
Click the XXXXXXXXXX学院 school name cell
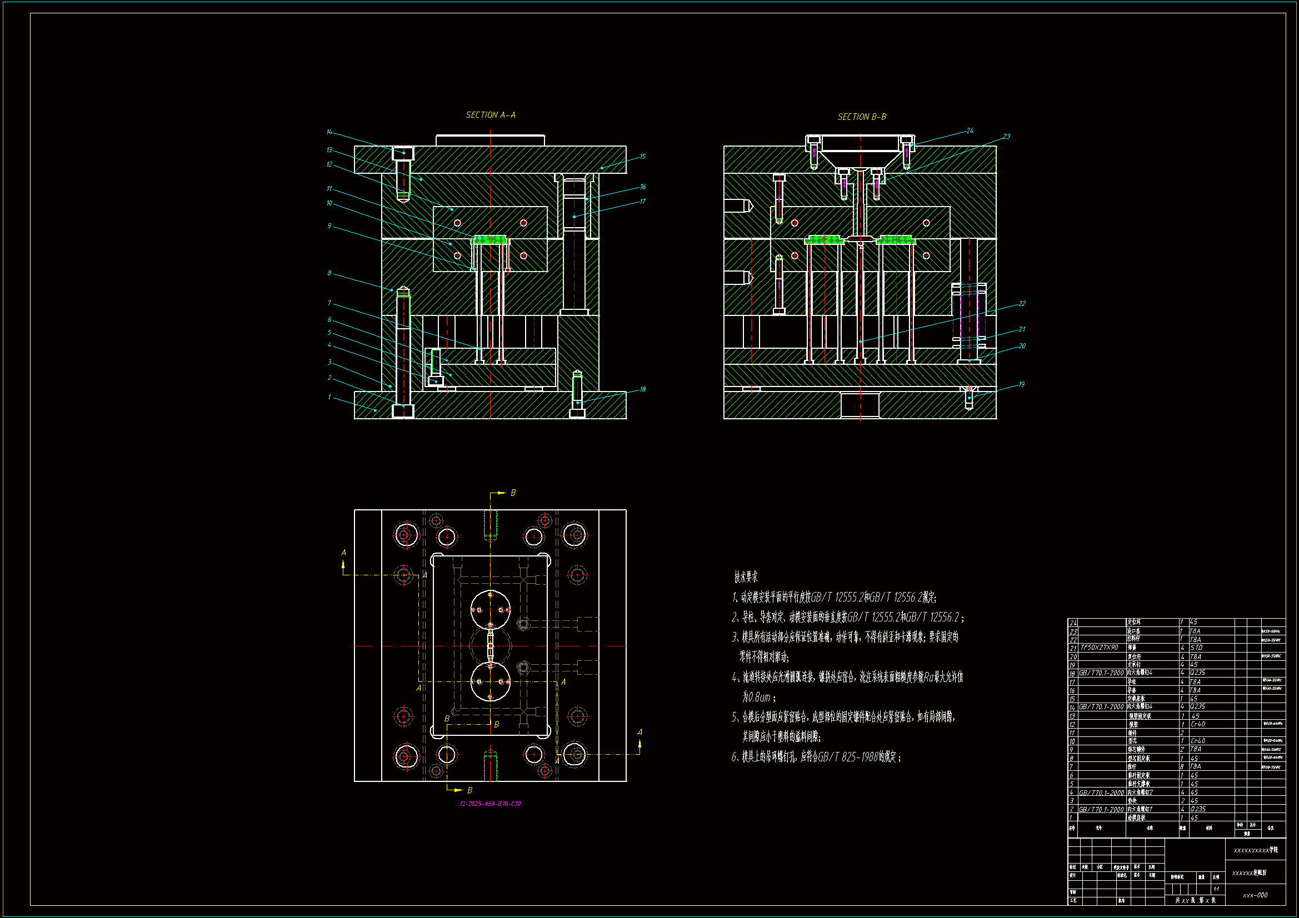pyautogui.click(x=1255, y=850)
